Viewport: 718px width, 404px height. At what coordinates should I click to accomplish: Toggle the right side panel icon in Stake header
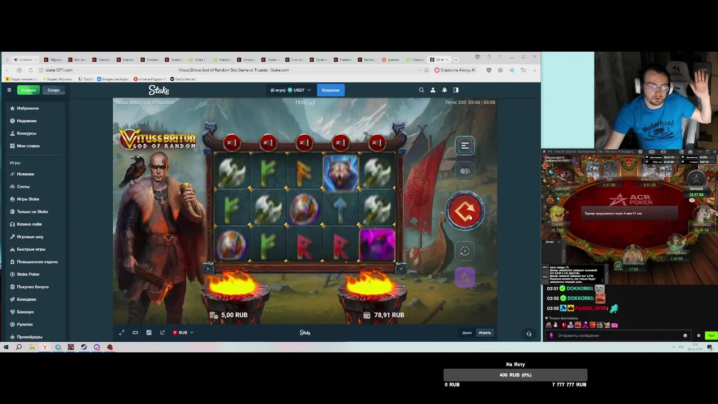coord(456,90)
